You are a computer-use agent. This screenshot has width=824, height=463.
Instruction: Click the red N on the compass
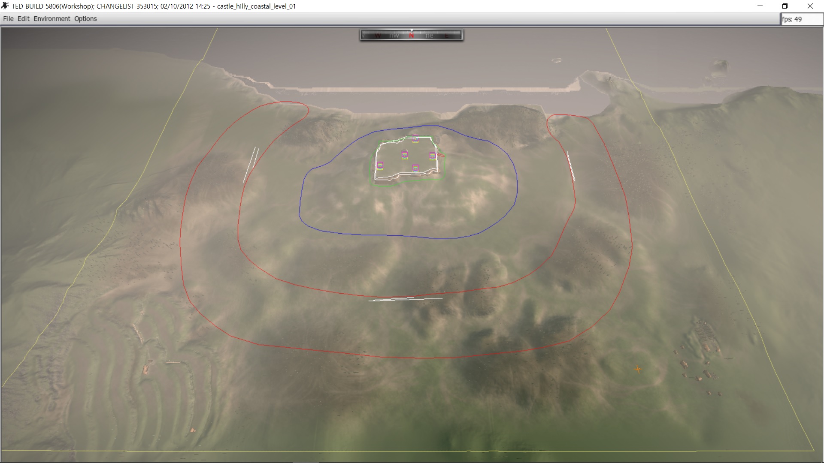tap(412, 36)
